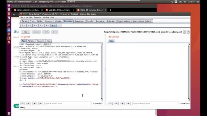
Task: Open Trash icon at launcher bottom
Action: [9, 113]
